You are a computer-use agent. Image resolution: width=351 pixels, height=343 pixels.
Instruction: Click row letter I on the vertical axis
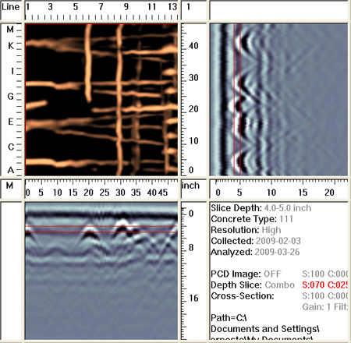[12, 71]
